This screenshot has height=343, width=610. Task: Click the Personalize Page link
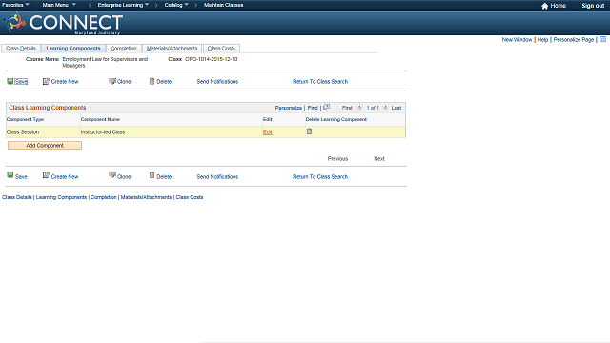tap(574, 40)
